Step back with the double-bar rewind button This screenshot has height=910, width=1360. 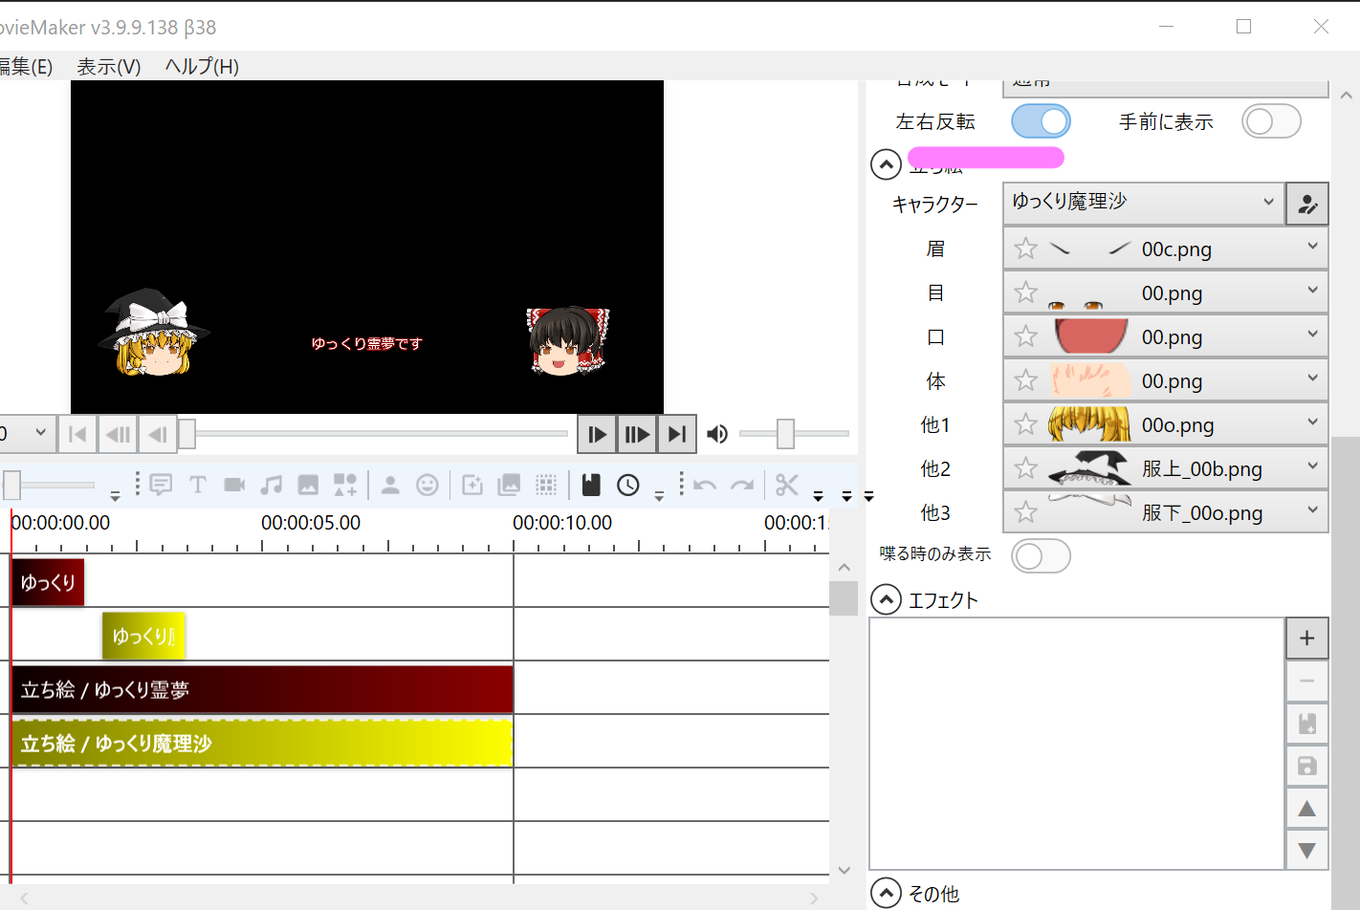click(x=118, y=434)
